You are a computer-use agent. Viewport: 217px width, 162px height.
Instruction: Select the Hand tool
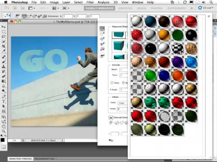pos(4,126)
